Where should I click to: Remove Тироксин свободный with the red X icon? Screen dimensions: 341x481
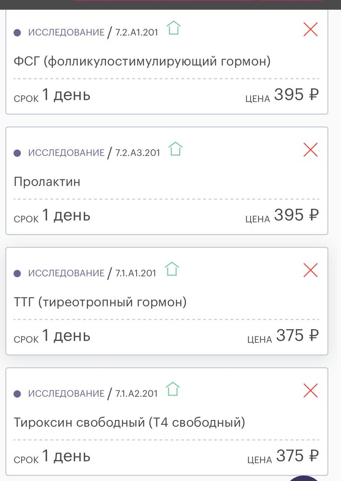[x=310, y=391]
